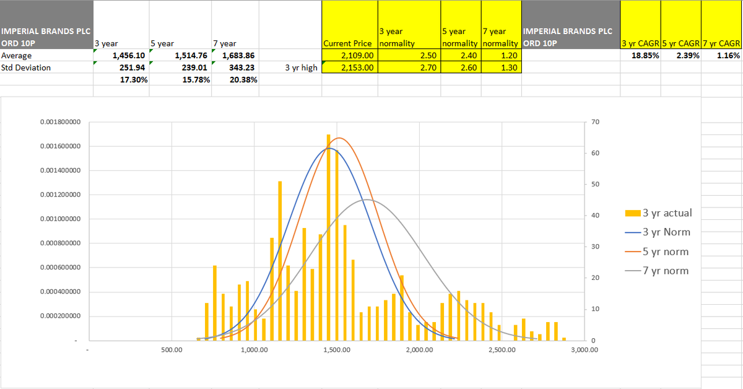The height and width of the screenshot is (389, 743).
Task: Select the left IMPERIAL BRANDS PLC header cell
Action: click(46, 25)
